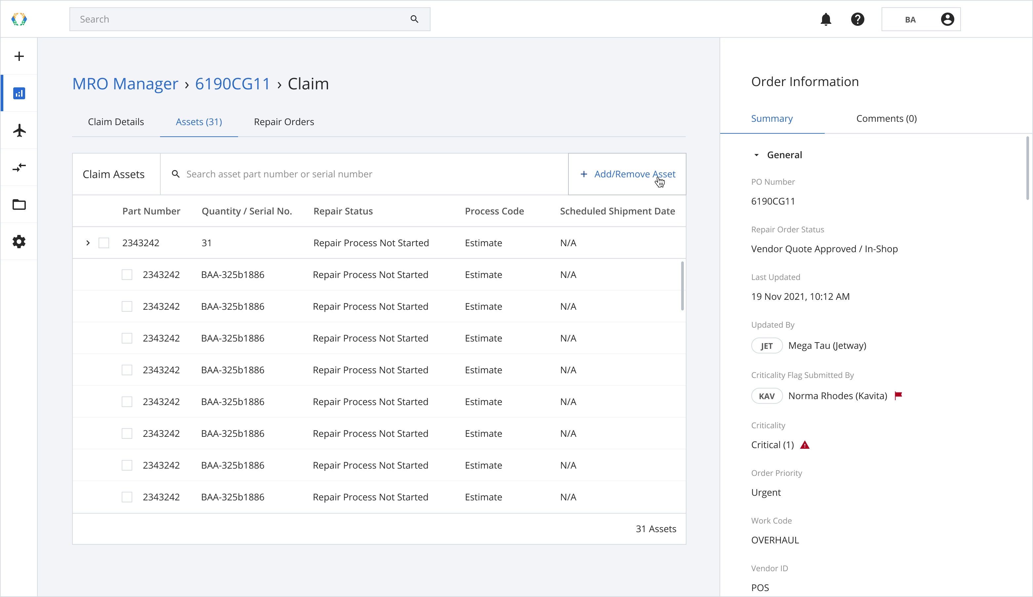This screenshot has height=597, width=1033.
Task: Open the Comments (0) tab
Action: (887, 118)
